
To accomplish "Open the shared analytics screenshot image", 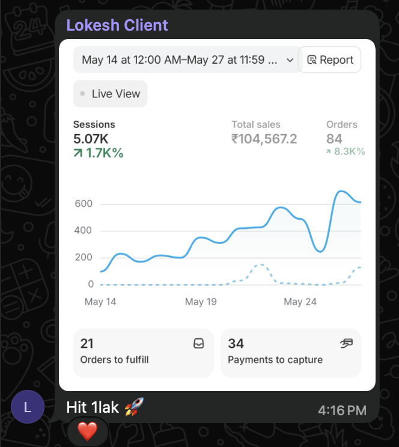I will click(x=217, y=215).
